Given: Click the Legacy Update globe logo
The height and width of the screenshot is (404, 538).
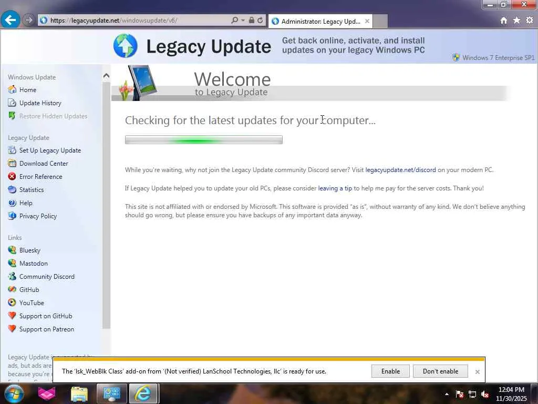Looking at the screenshot, I should pos(125,46).
